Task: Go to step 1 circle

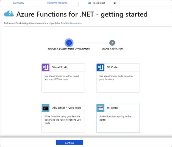Action: coord(69,43)
